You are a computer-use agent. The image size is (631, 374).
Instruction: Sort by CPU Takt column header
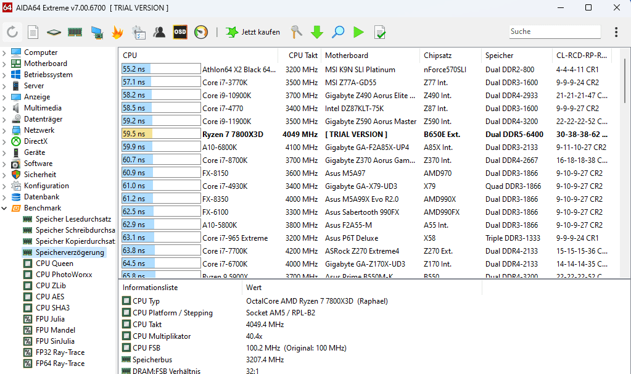click(x=299, y=56)
